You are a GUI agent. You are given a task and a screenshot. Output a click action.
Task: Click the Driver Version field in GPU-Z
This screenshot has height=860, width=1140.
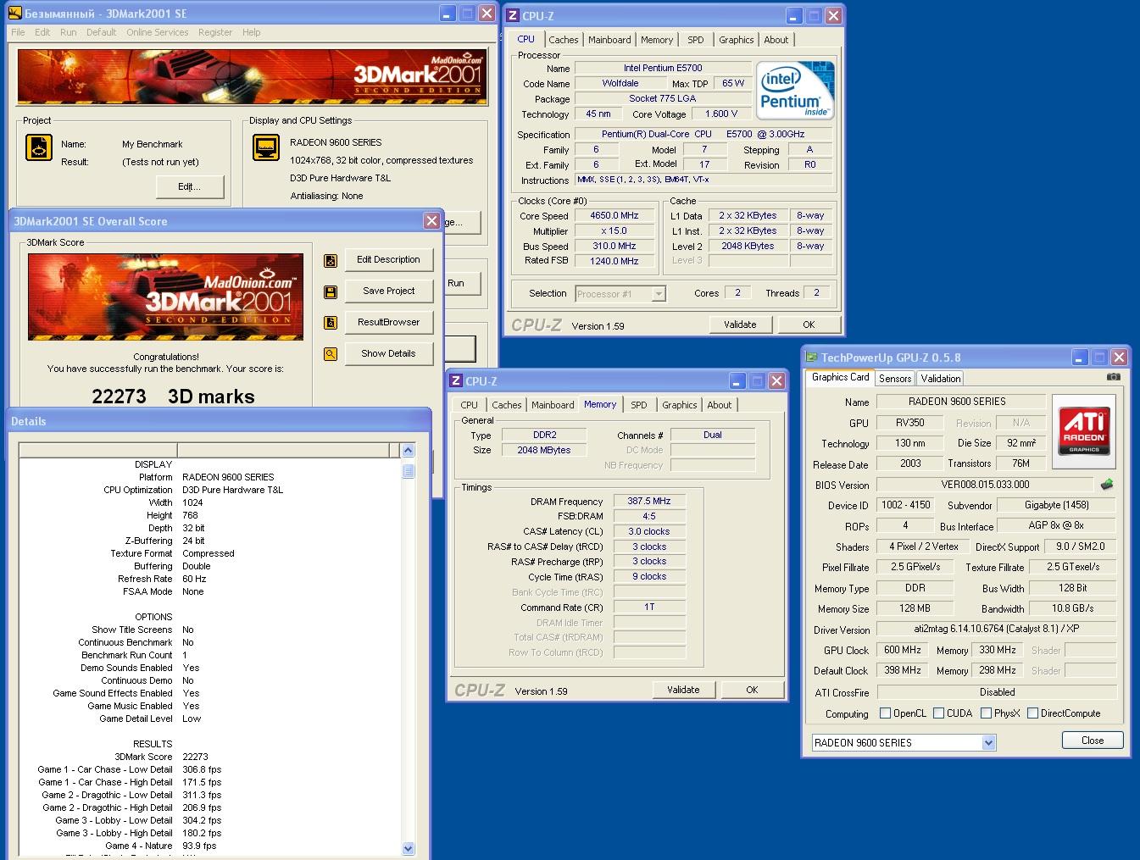tap(996, 630)
